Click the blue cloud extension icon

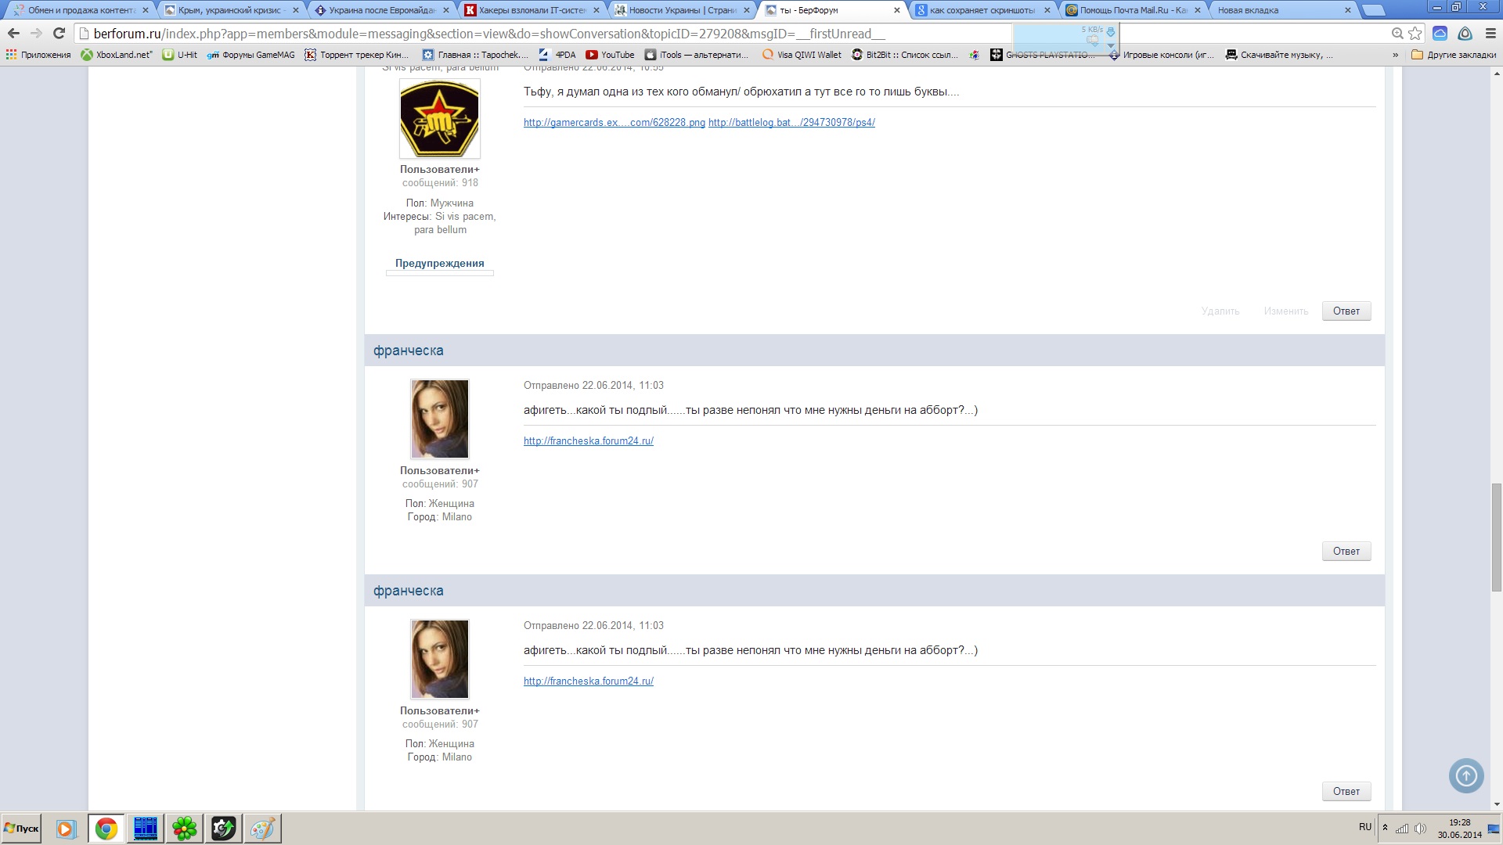pyautogui.click(x=1440, y=34)
